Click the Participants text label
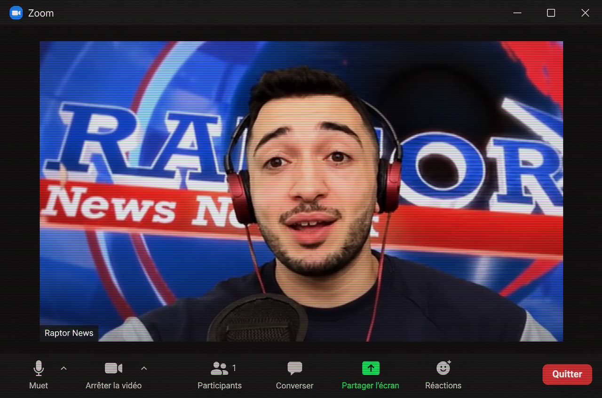This screenshot has width=602, height=398. point(220,385)
